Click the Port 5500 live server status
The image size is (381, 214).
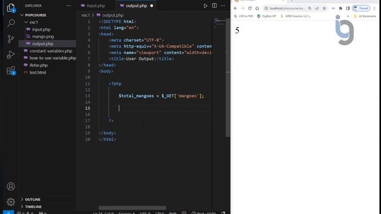pos(204,213)
